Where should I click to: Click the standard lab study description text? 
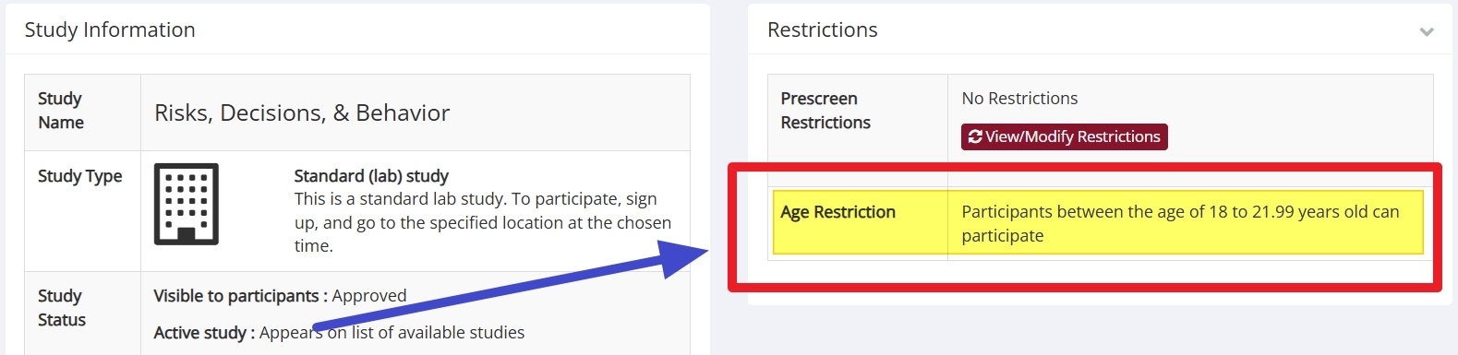[483, 222]
